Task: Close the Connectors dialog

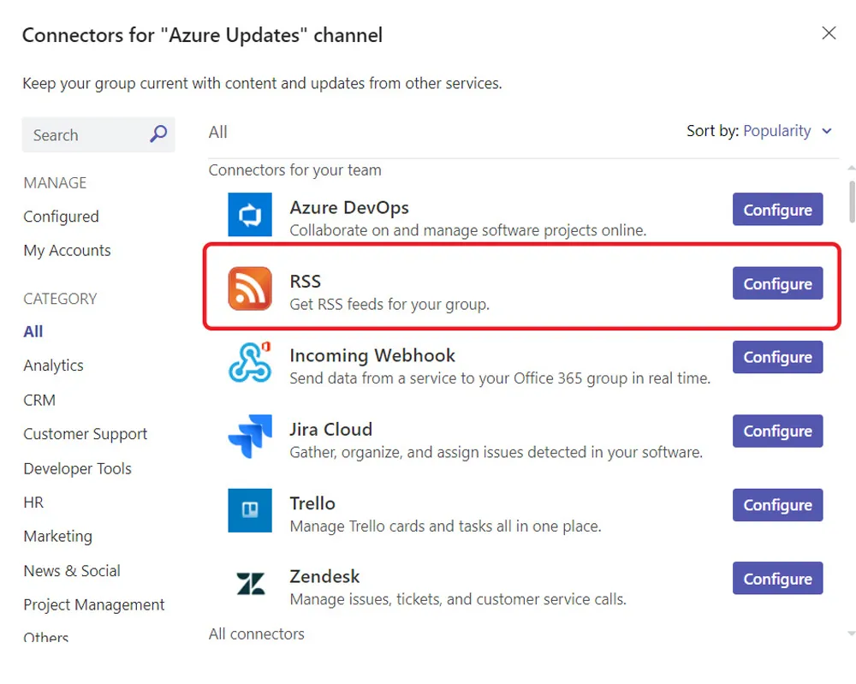Action: pyautogui.click(x=829, y=33)
